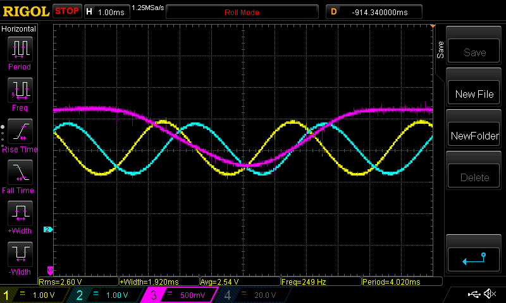The height and width of the screenshot is (303, 506).
Task: Click the D -914.340000ms delay field
Action: pos(374,12)
